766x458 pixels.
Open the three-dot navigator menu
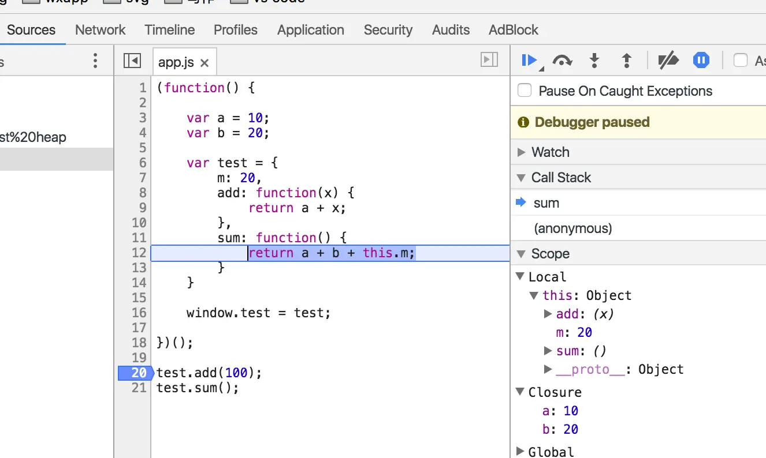click(95, 61)
